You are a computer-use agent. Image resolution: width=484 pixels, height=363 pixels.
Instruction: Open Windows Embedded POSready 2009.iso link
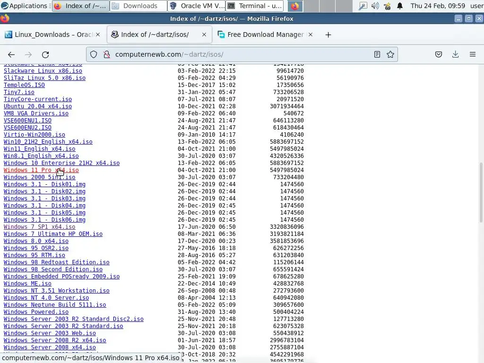point(62,277)
